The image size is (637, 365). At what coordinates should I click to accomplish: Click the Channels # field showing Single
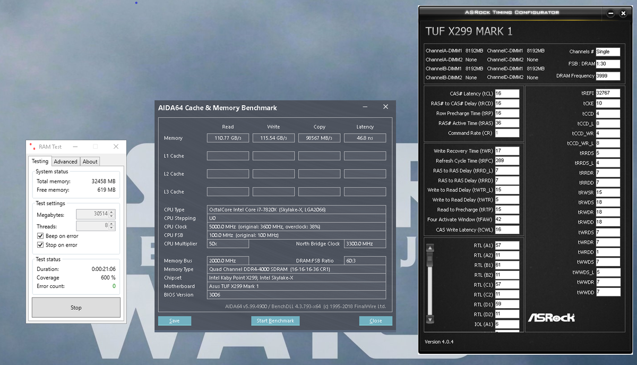pos(608,52)
